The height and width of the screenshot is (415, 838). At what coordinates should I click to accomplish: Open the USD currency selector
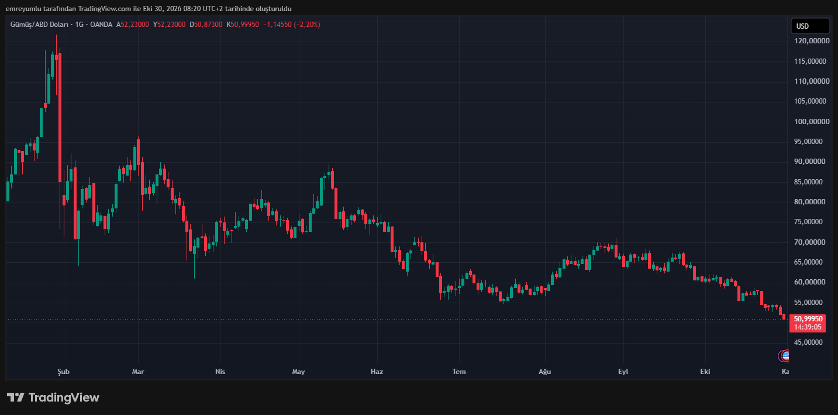pos(810,26)
